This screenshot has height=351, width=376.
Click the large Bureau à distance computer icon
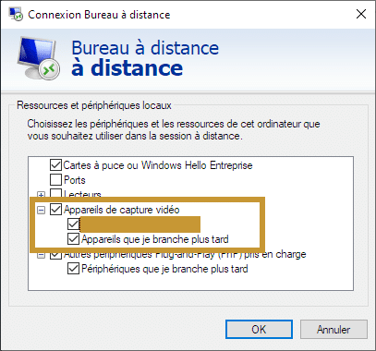pyautogui.click(x=39, y=57)
